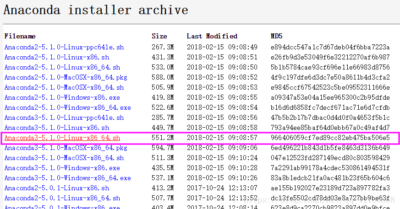Select the 431.3M size value
This screenshot has width=400, height=209.
pos(163,57)
